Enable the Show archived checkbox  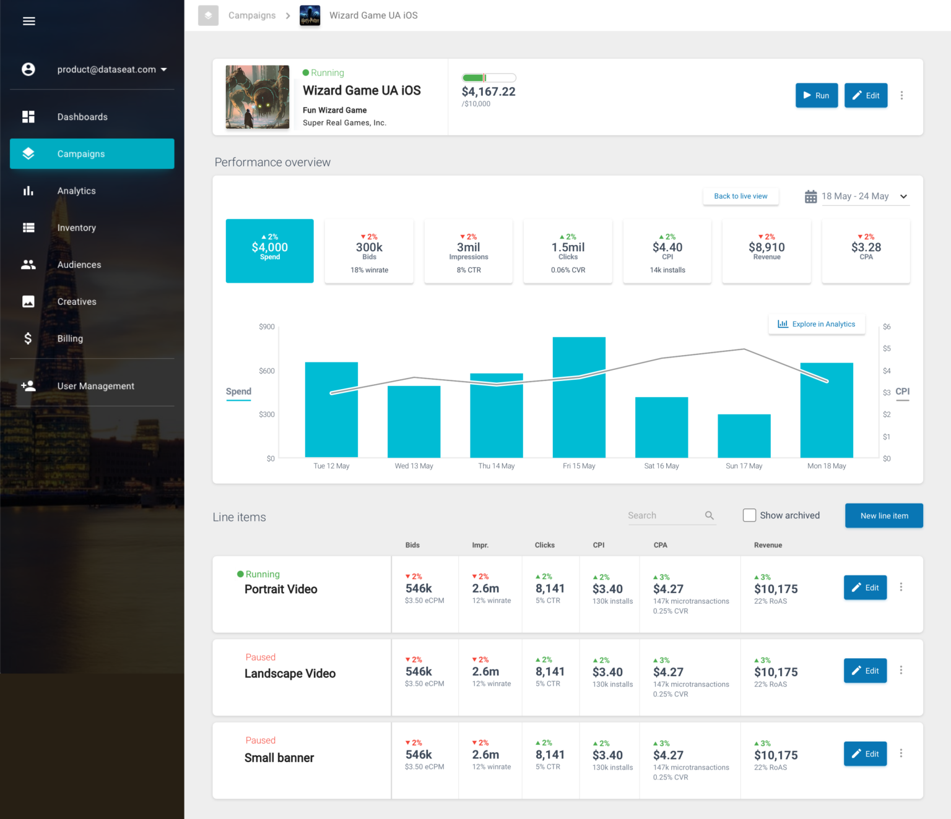pos(749,515)
